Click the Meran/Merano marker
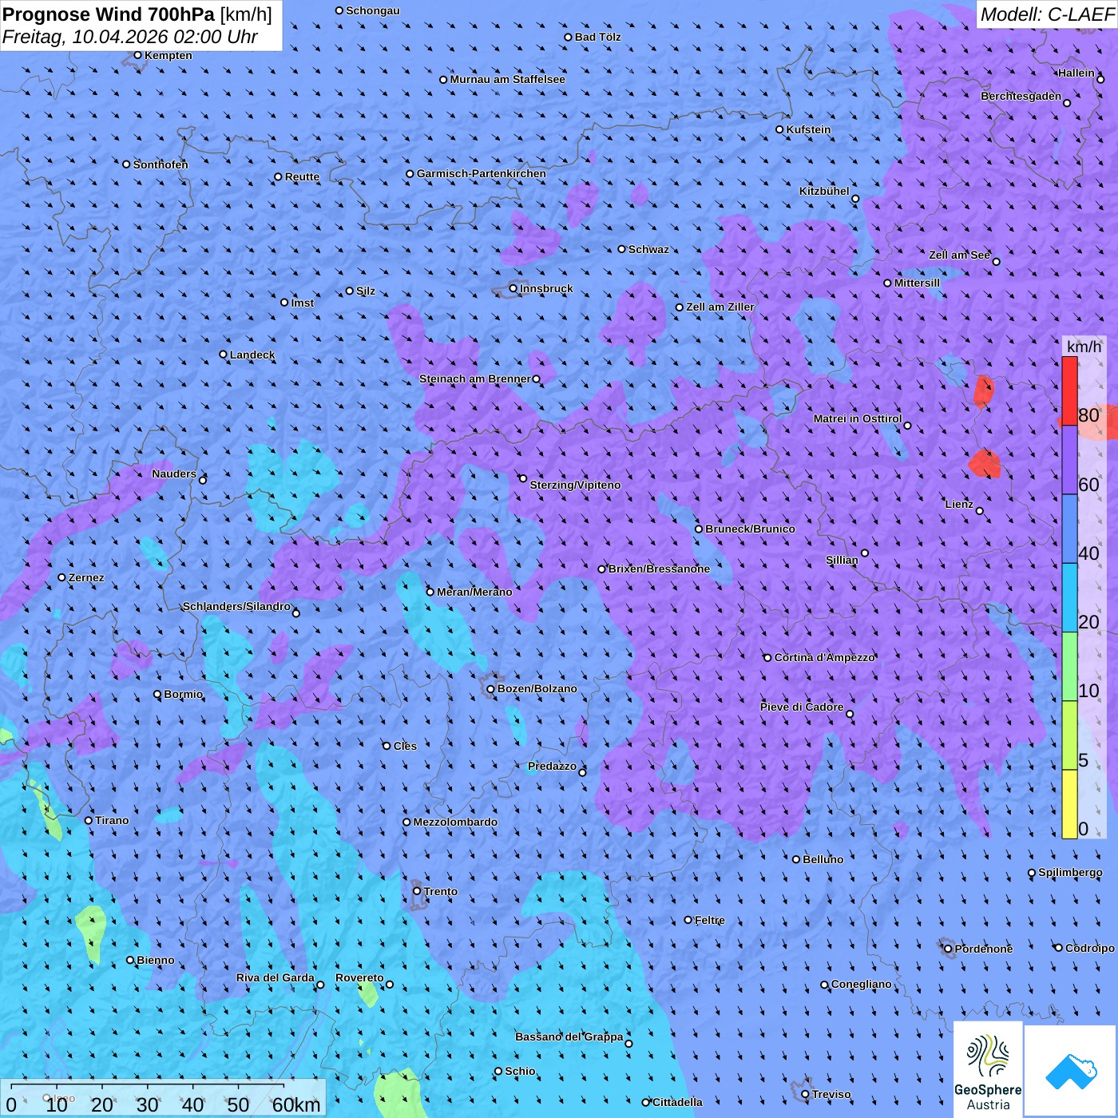Viewport: 1118px width, 1118px height. coord(430,592)
